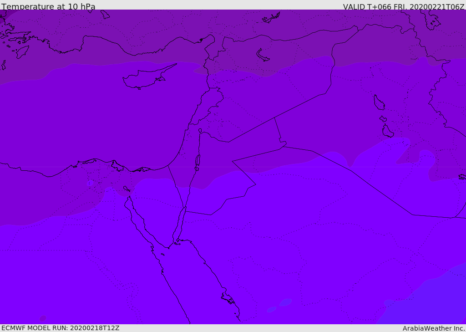The height and width of the screenshot is (332, 466).
Task: Click the Dead Sea outline on map
Action: coord(198,161)
